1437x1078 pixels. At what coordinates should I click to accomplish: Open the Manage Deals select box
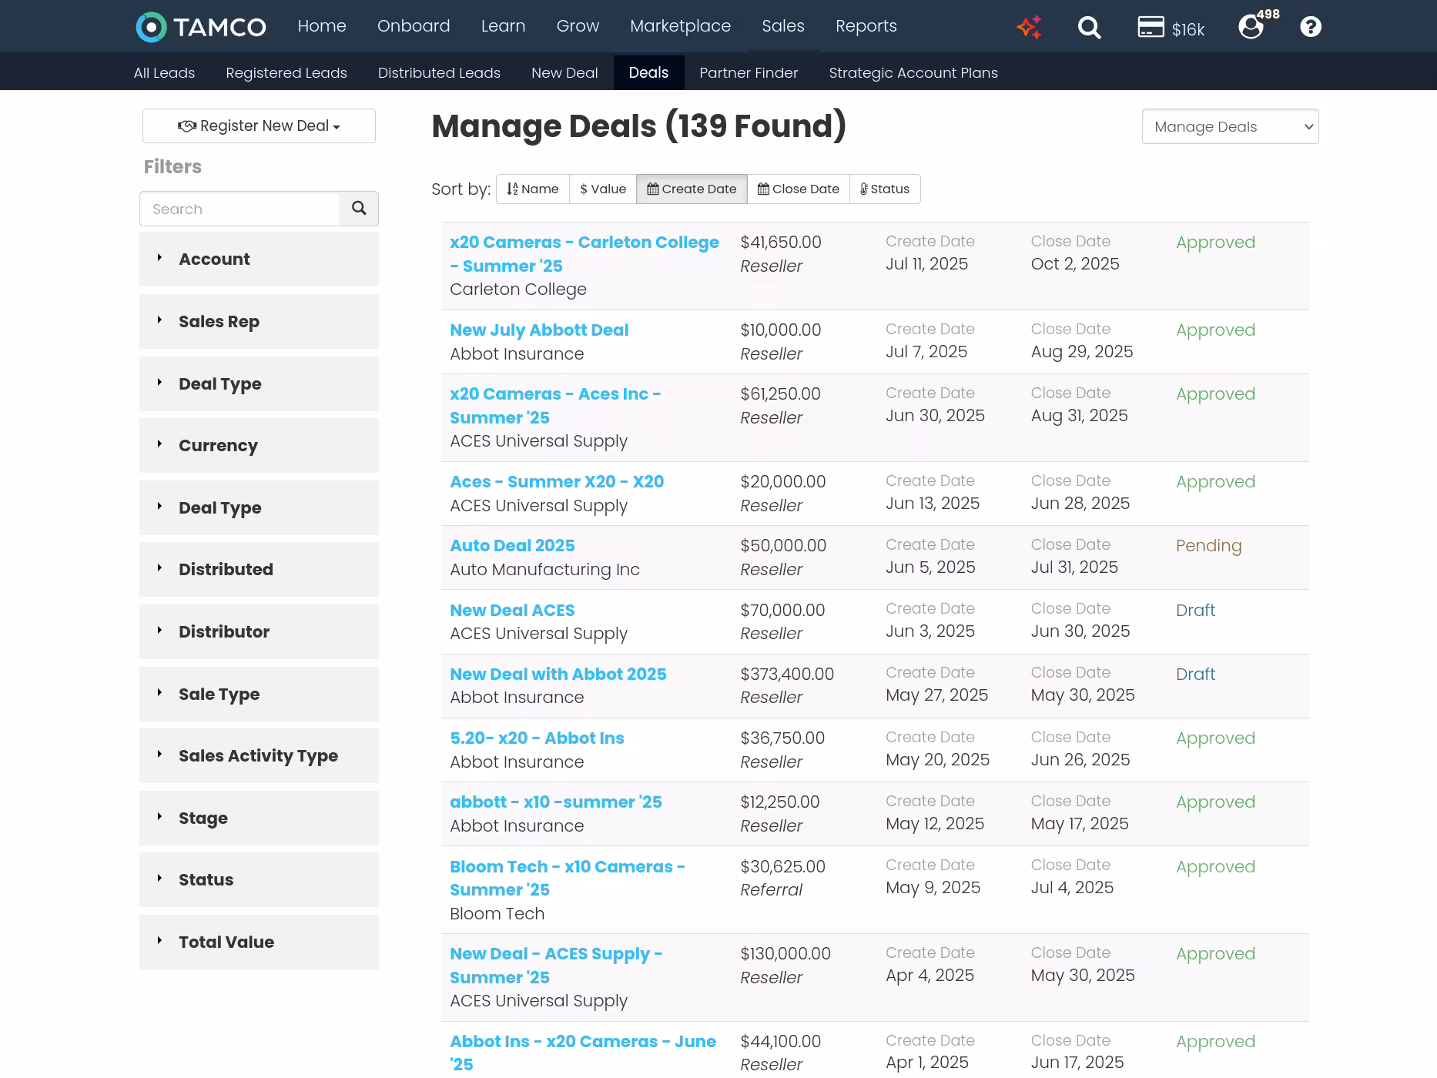pos(1230,126)
